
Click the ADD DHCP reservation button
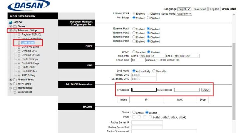206,90
